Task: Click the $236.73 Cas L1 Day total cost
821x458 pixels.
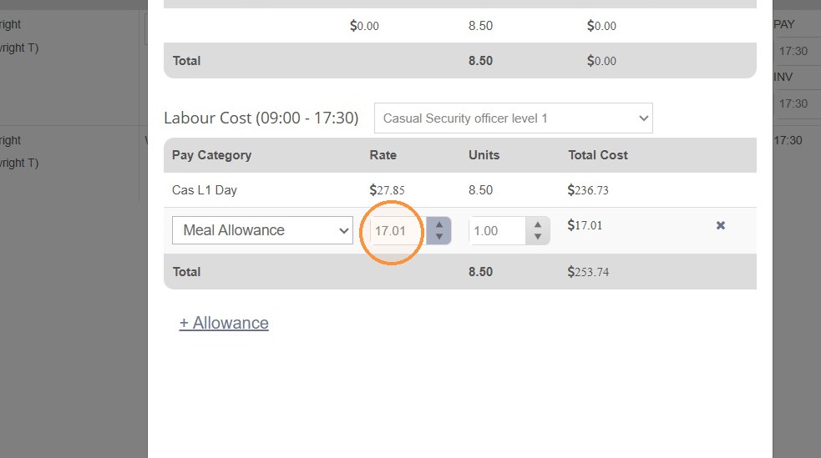Action: click(588, 190)
